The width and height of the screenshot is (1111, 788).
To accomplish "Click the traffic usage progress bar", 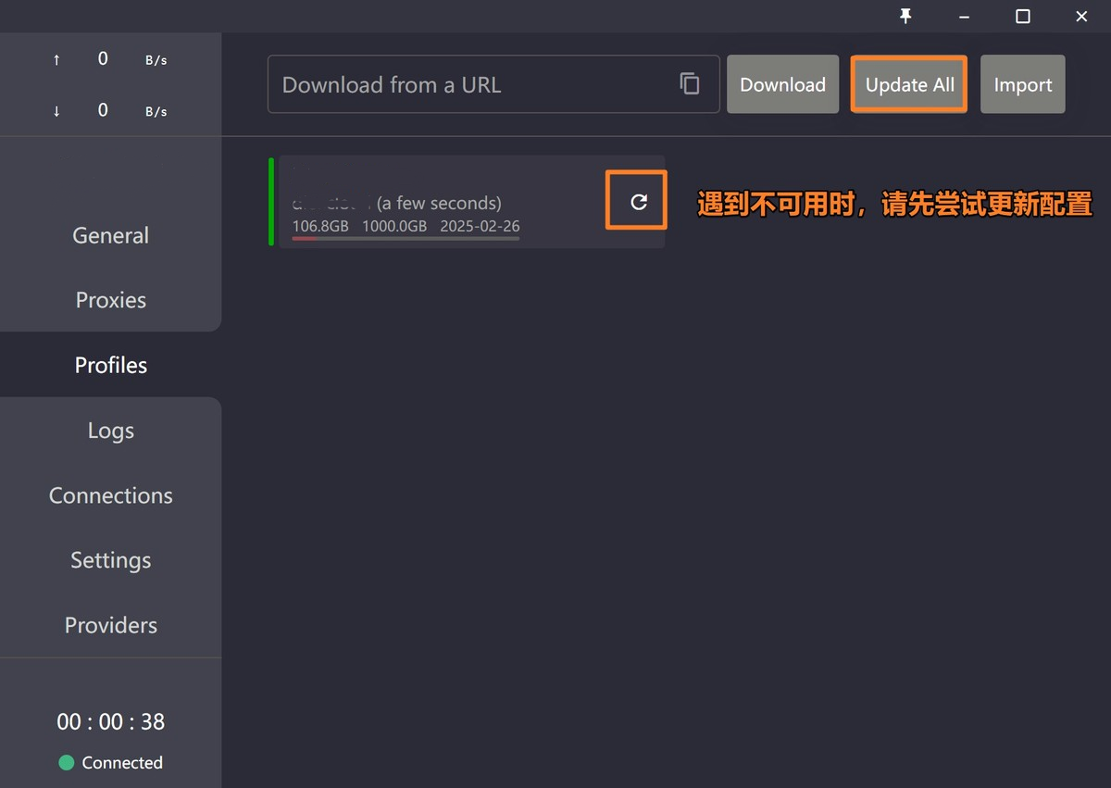I will coord(405,239).
